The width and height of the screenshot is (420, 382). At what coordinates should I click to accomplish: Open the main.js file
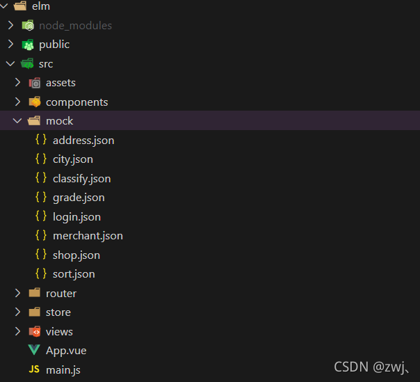(x=63, y=370)
